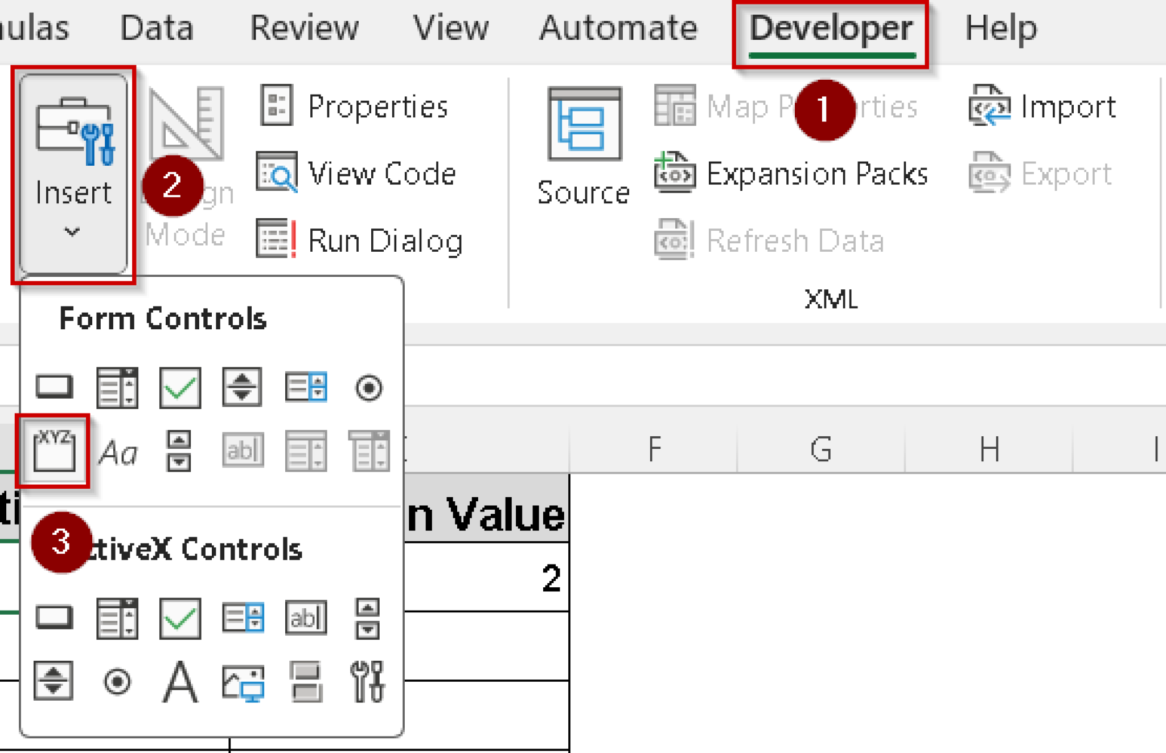Select the Form Controls list box
Image resolution: width=1166 pixels, height=753 pixels.
[306, 387]
